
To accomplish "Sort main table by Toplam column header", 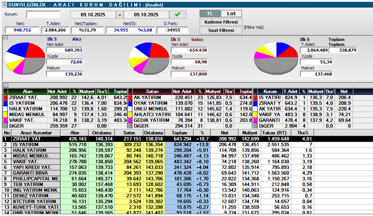I will click(179, 133).
